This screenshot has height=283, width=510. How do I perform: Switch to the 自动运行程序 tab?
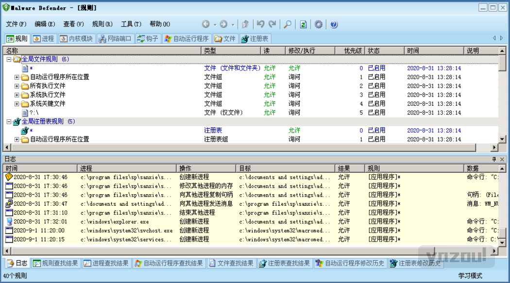coord(187,39)
